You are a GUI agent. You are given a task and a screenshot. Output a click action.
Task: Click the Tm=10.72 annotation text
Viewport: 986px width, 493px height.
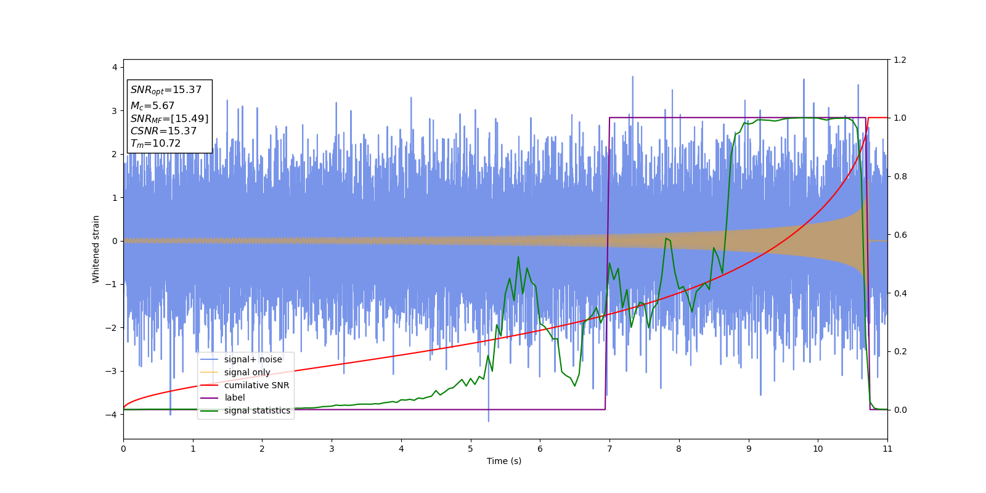(x=155, y=144)
